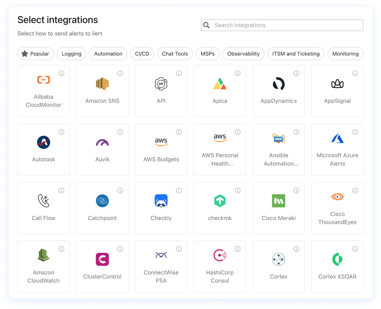Choose the ClusterControl label
This screenshot has height=309, width=381.
coord(102,277)
